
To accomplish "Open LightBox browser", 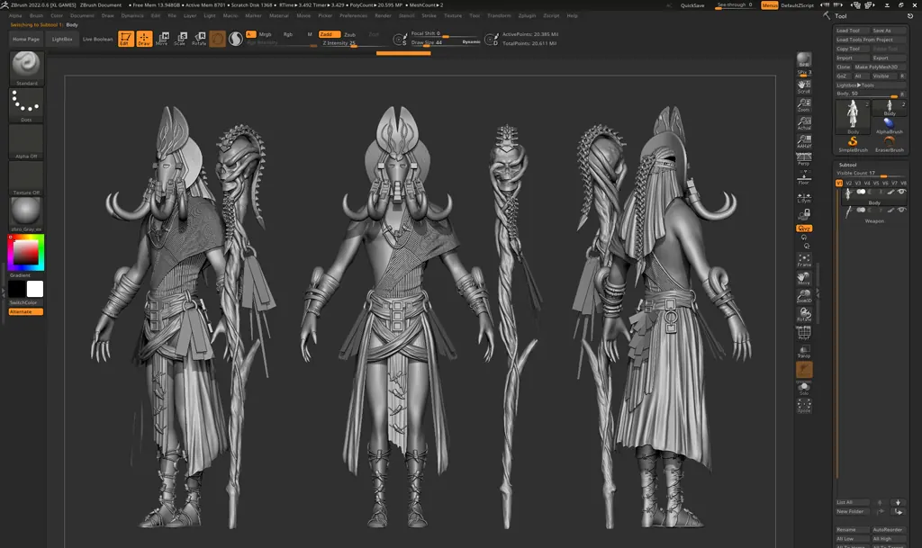I will pos(62,39).
